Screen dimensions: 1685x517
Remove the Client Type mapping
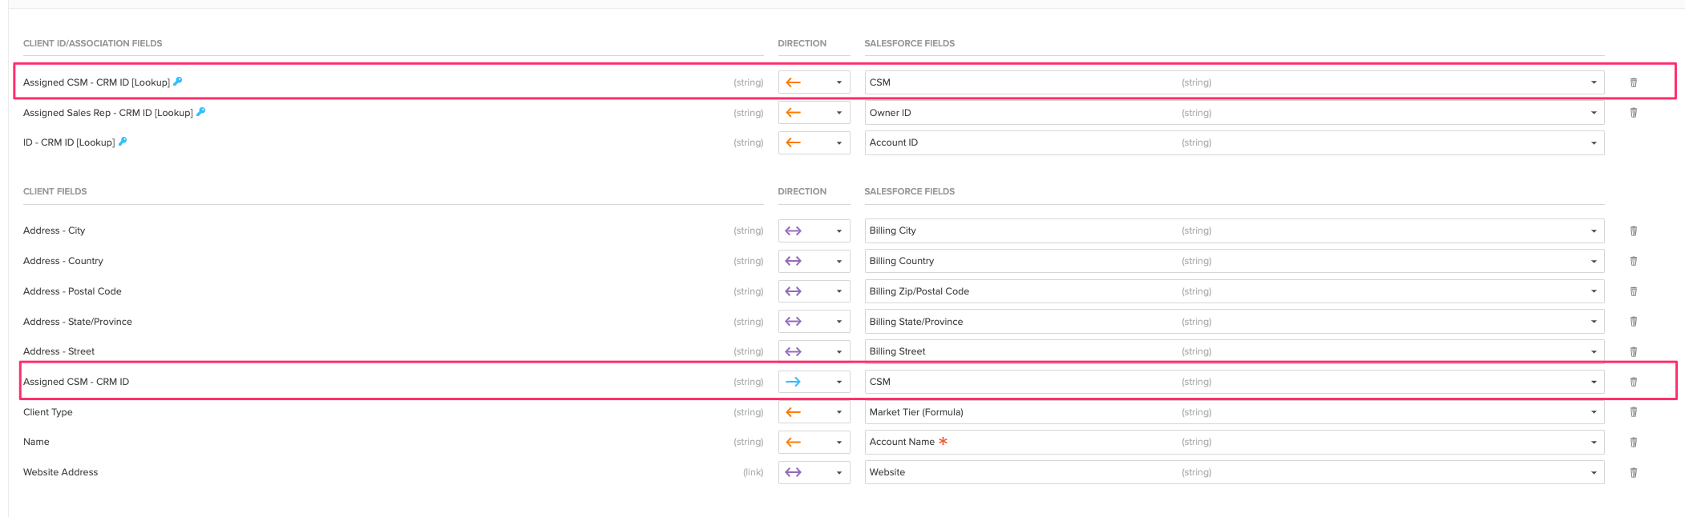[1633, 412]
